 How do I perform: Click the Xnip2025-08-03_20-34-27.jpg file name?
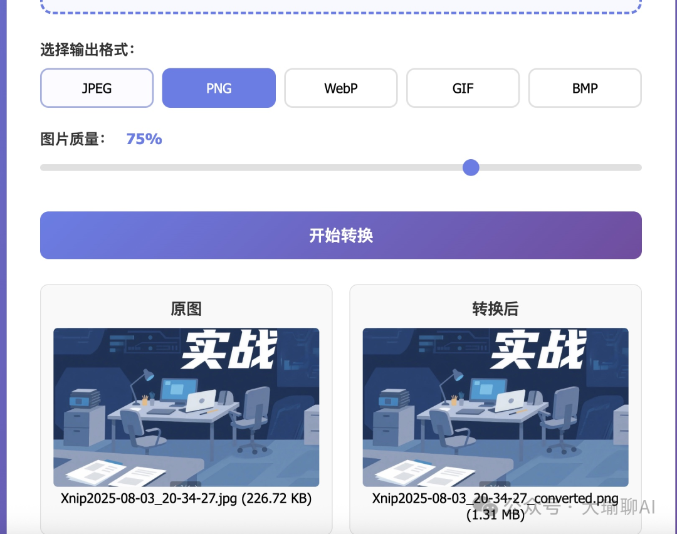pyautogui.click(x=186, y=499)
